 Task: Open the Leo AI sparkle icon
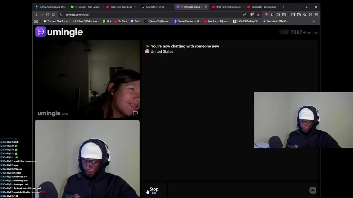[x=304, y=15]
